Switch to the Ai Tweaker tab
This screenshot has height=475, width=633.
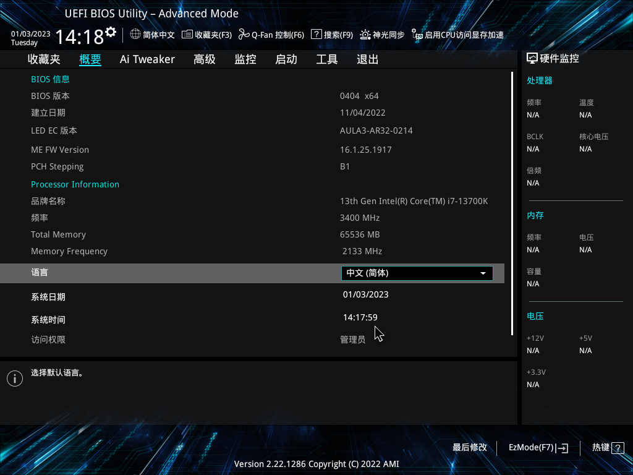pos(147,59)
